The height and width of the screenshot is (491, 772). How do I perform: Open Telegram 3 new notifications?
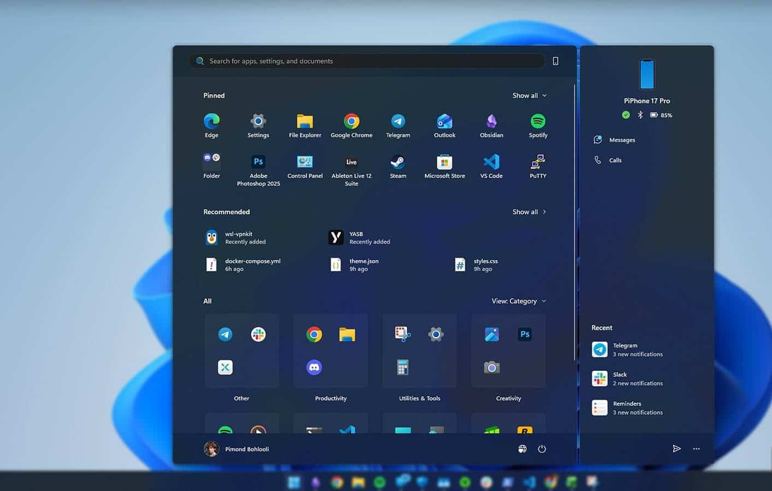627,350
